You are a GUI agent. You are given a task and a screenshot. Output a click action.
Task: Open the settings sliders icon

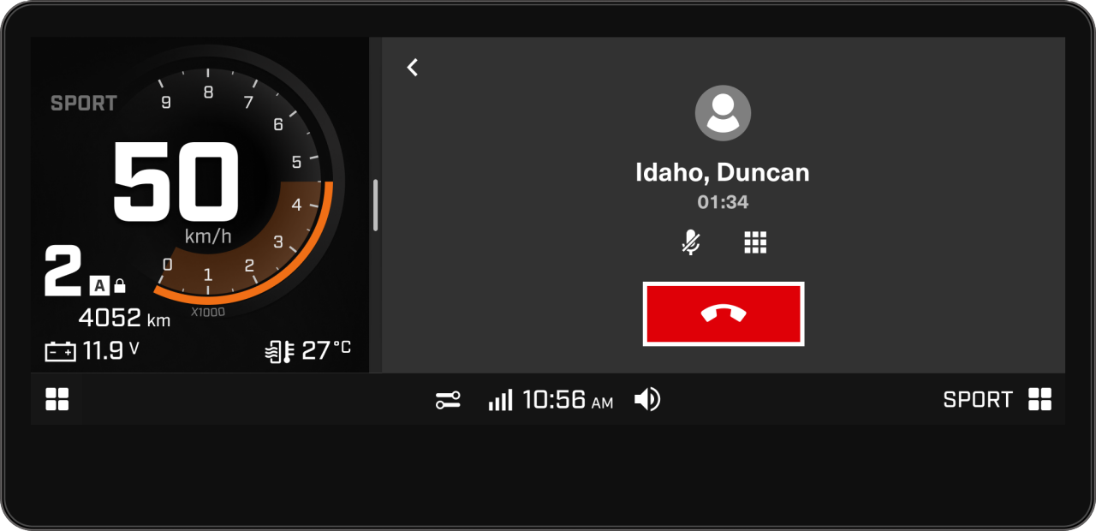448,400
